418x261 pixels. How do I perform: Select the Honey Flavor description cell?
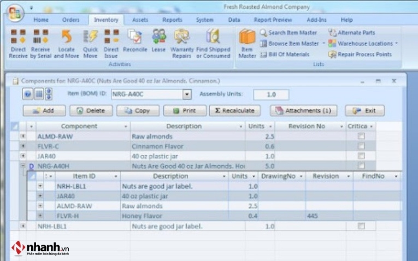coord(174,216)
